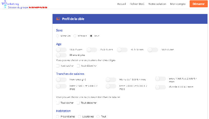Click the Sexe section heading
This screenshot has width=209, height=119.
click(x=59, y=30)
